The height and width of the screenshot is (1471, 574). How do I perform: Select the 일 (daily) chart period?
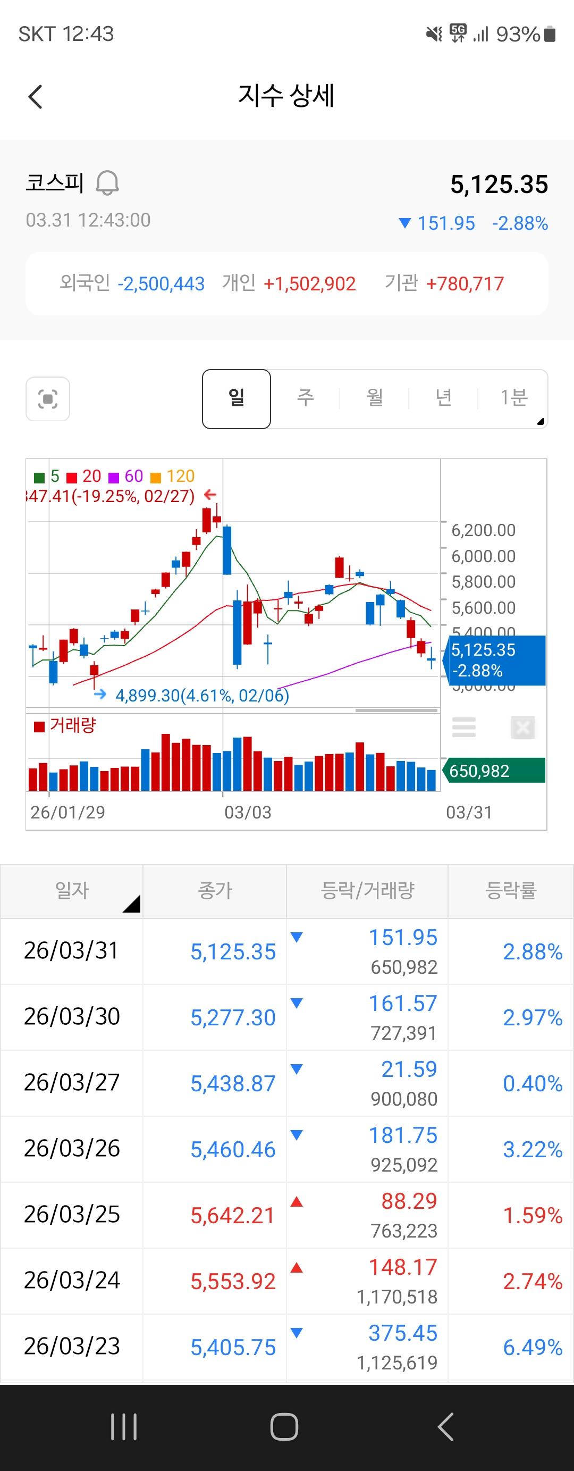coord(236,398)
